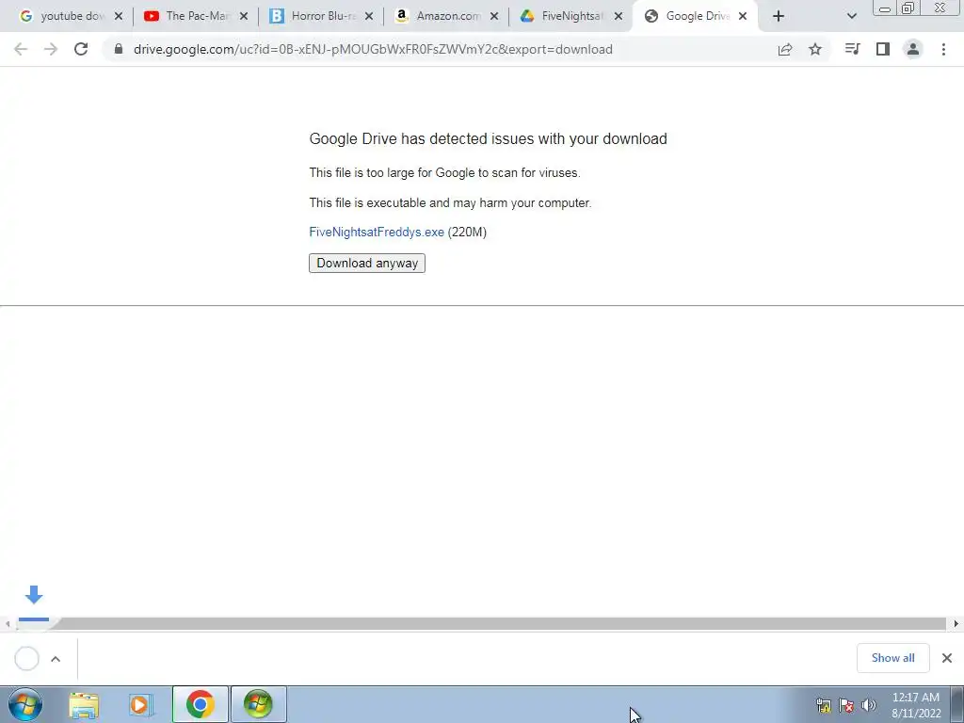Open the clock showing 12:17 AM
This screenshot has height=723, width=964.
pyautogui.click(x=916, y=705)
